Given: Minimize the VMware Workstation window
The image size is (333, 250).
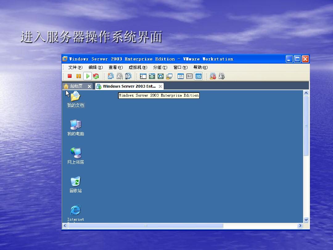Looking at the screenshot, I should tap(289, 59).
